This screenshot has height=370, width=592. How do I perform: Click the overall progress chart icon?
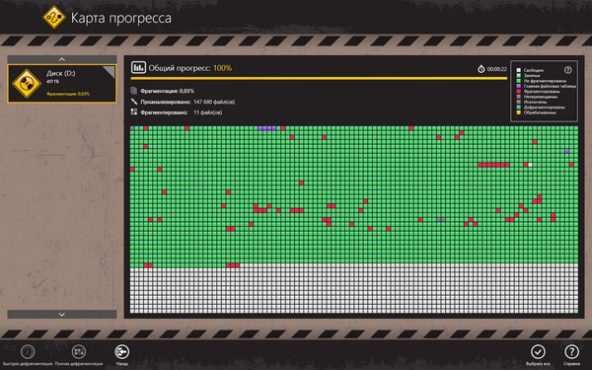coord(138,67)
